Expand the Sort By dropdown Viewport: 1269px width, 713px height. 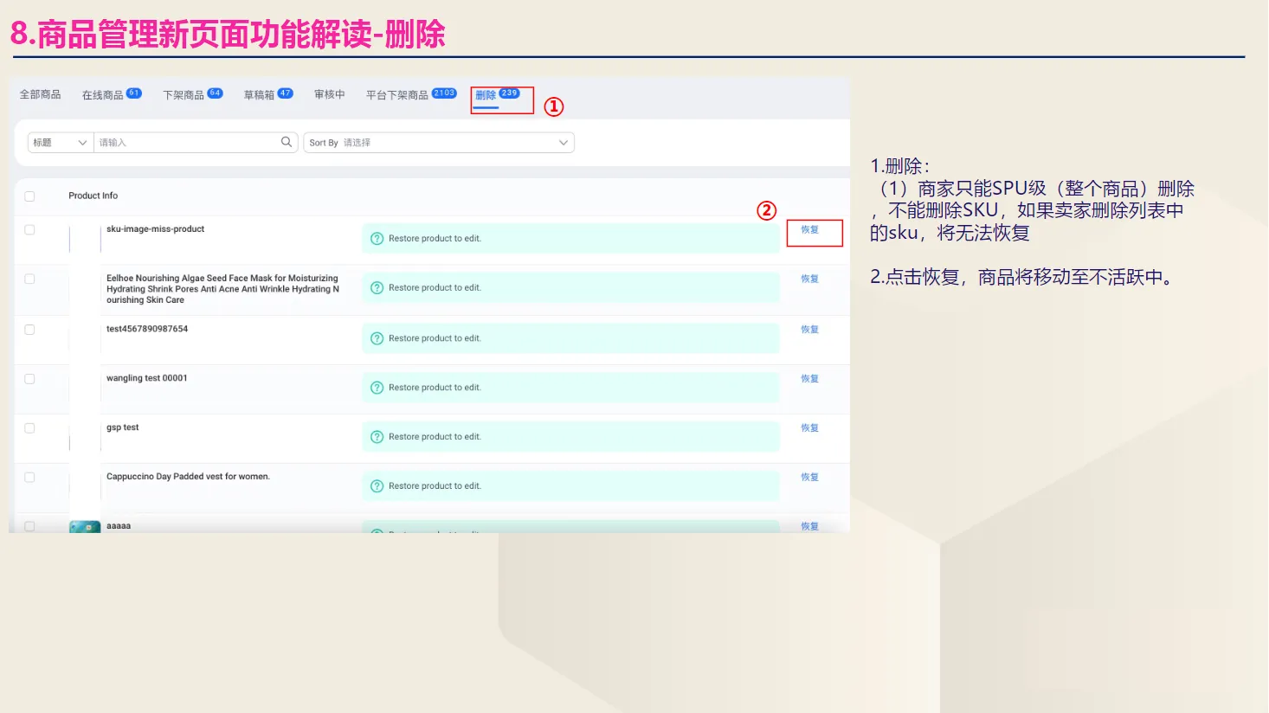point(564,142)
